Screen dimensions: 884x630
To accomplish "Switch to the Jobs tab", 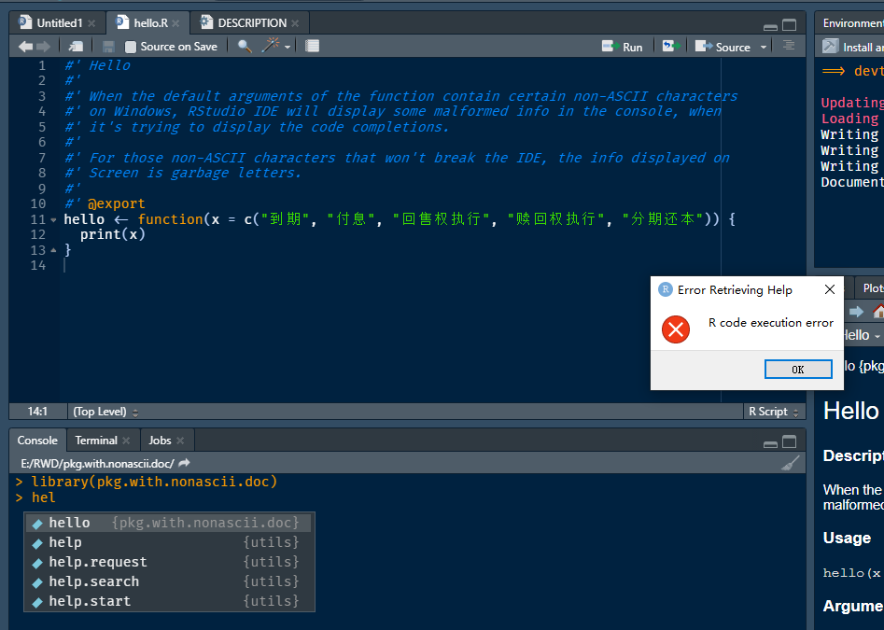I will pyautogui.click(x=161, y=440).
